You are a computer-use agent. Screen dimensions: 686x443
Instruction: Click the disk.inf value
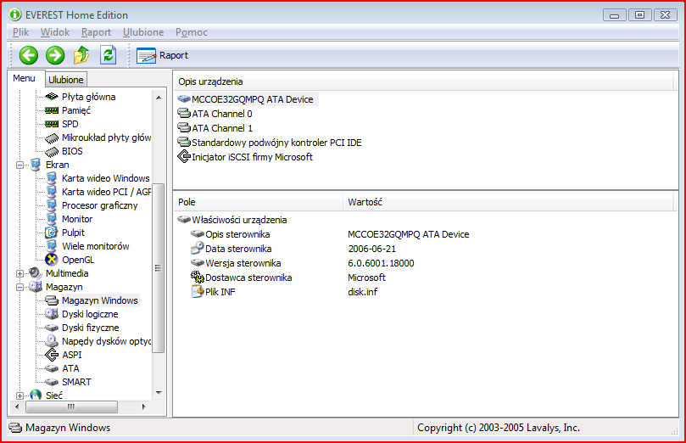(x=362, y=292)
